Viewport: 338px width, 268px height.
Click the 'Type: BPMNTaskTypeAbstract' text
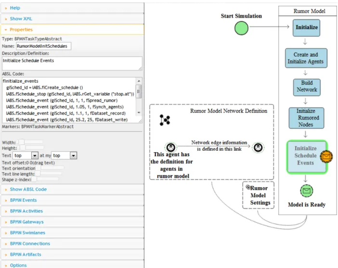(x=32, y=39)
